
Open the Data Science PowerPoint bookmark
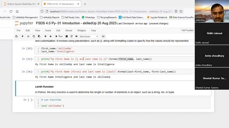click(x=182, y=17)
